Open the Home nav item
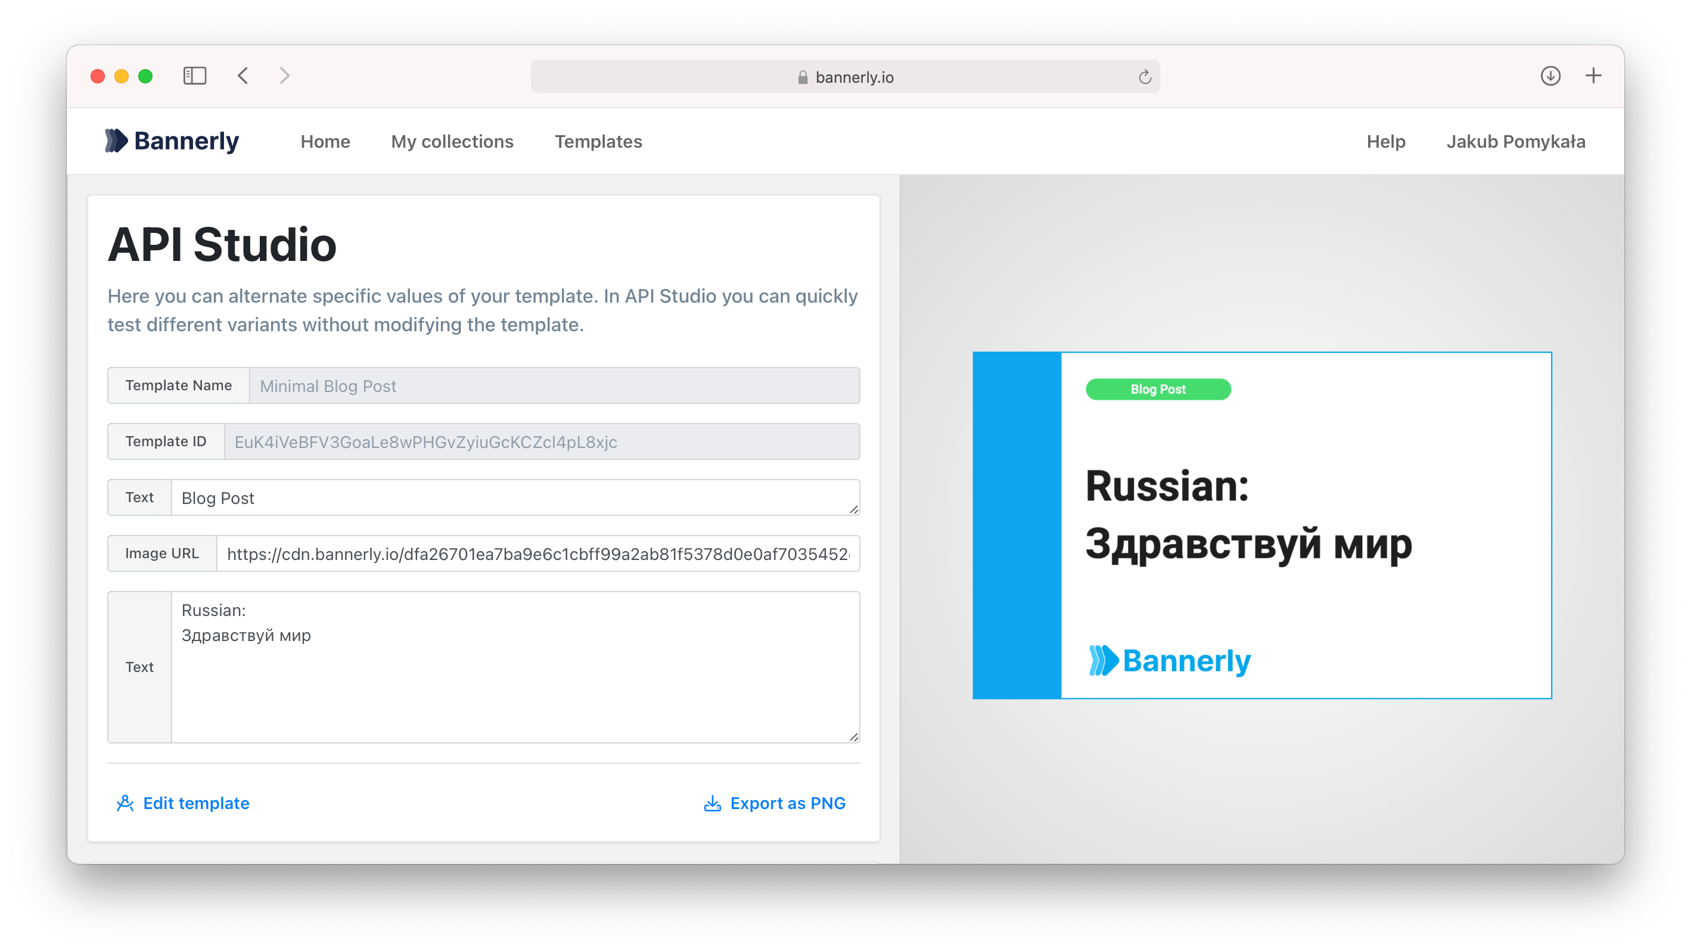 tap(325, 141)
